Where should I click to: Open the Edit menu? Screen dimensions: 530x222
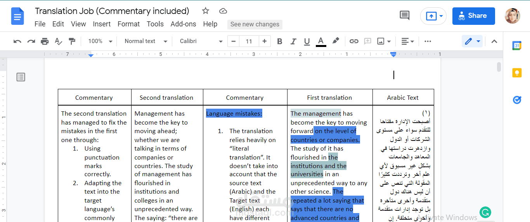pos(58,24)
